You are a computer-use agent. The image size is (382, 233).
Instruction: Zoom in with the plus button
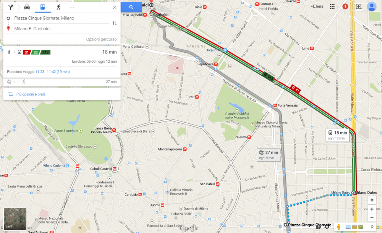pos(372,209)
